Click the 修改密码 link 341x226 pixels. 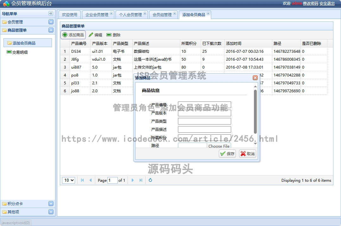pyautogui.click(x=311, y=3)
